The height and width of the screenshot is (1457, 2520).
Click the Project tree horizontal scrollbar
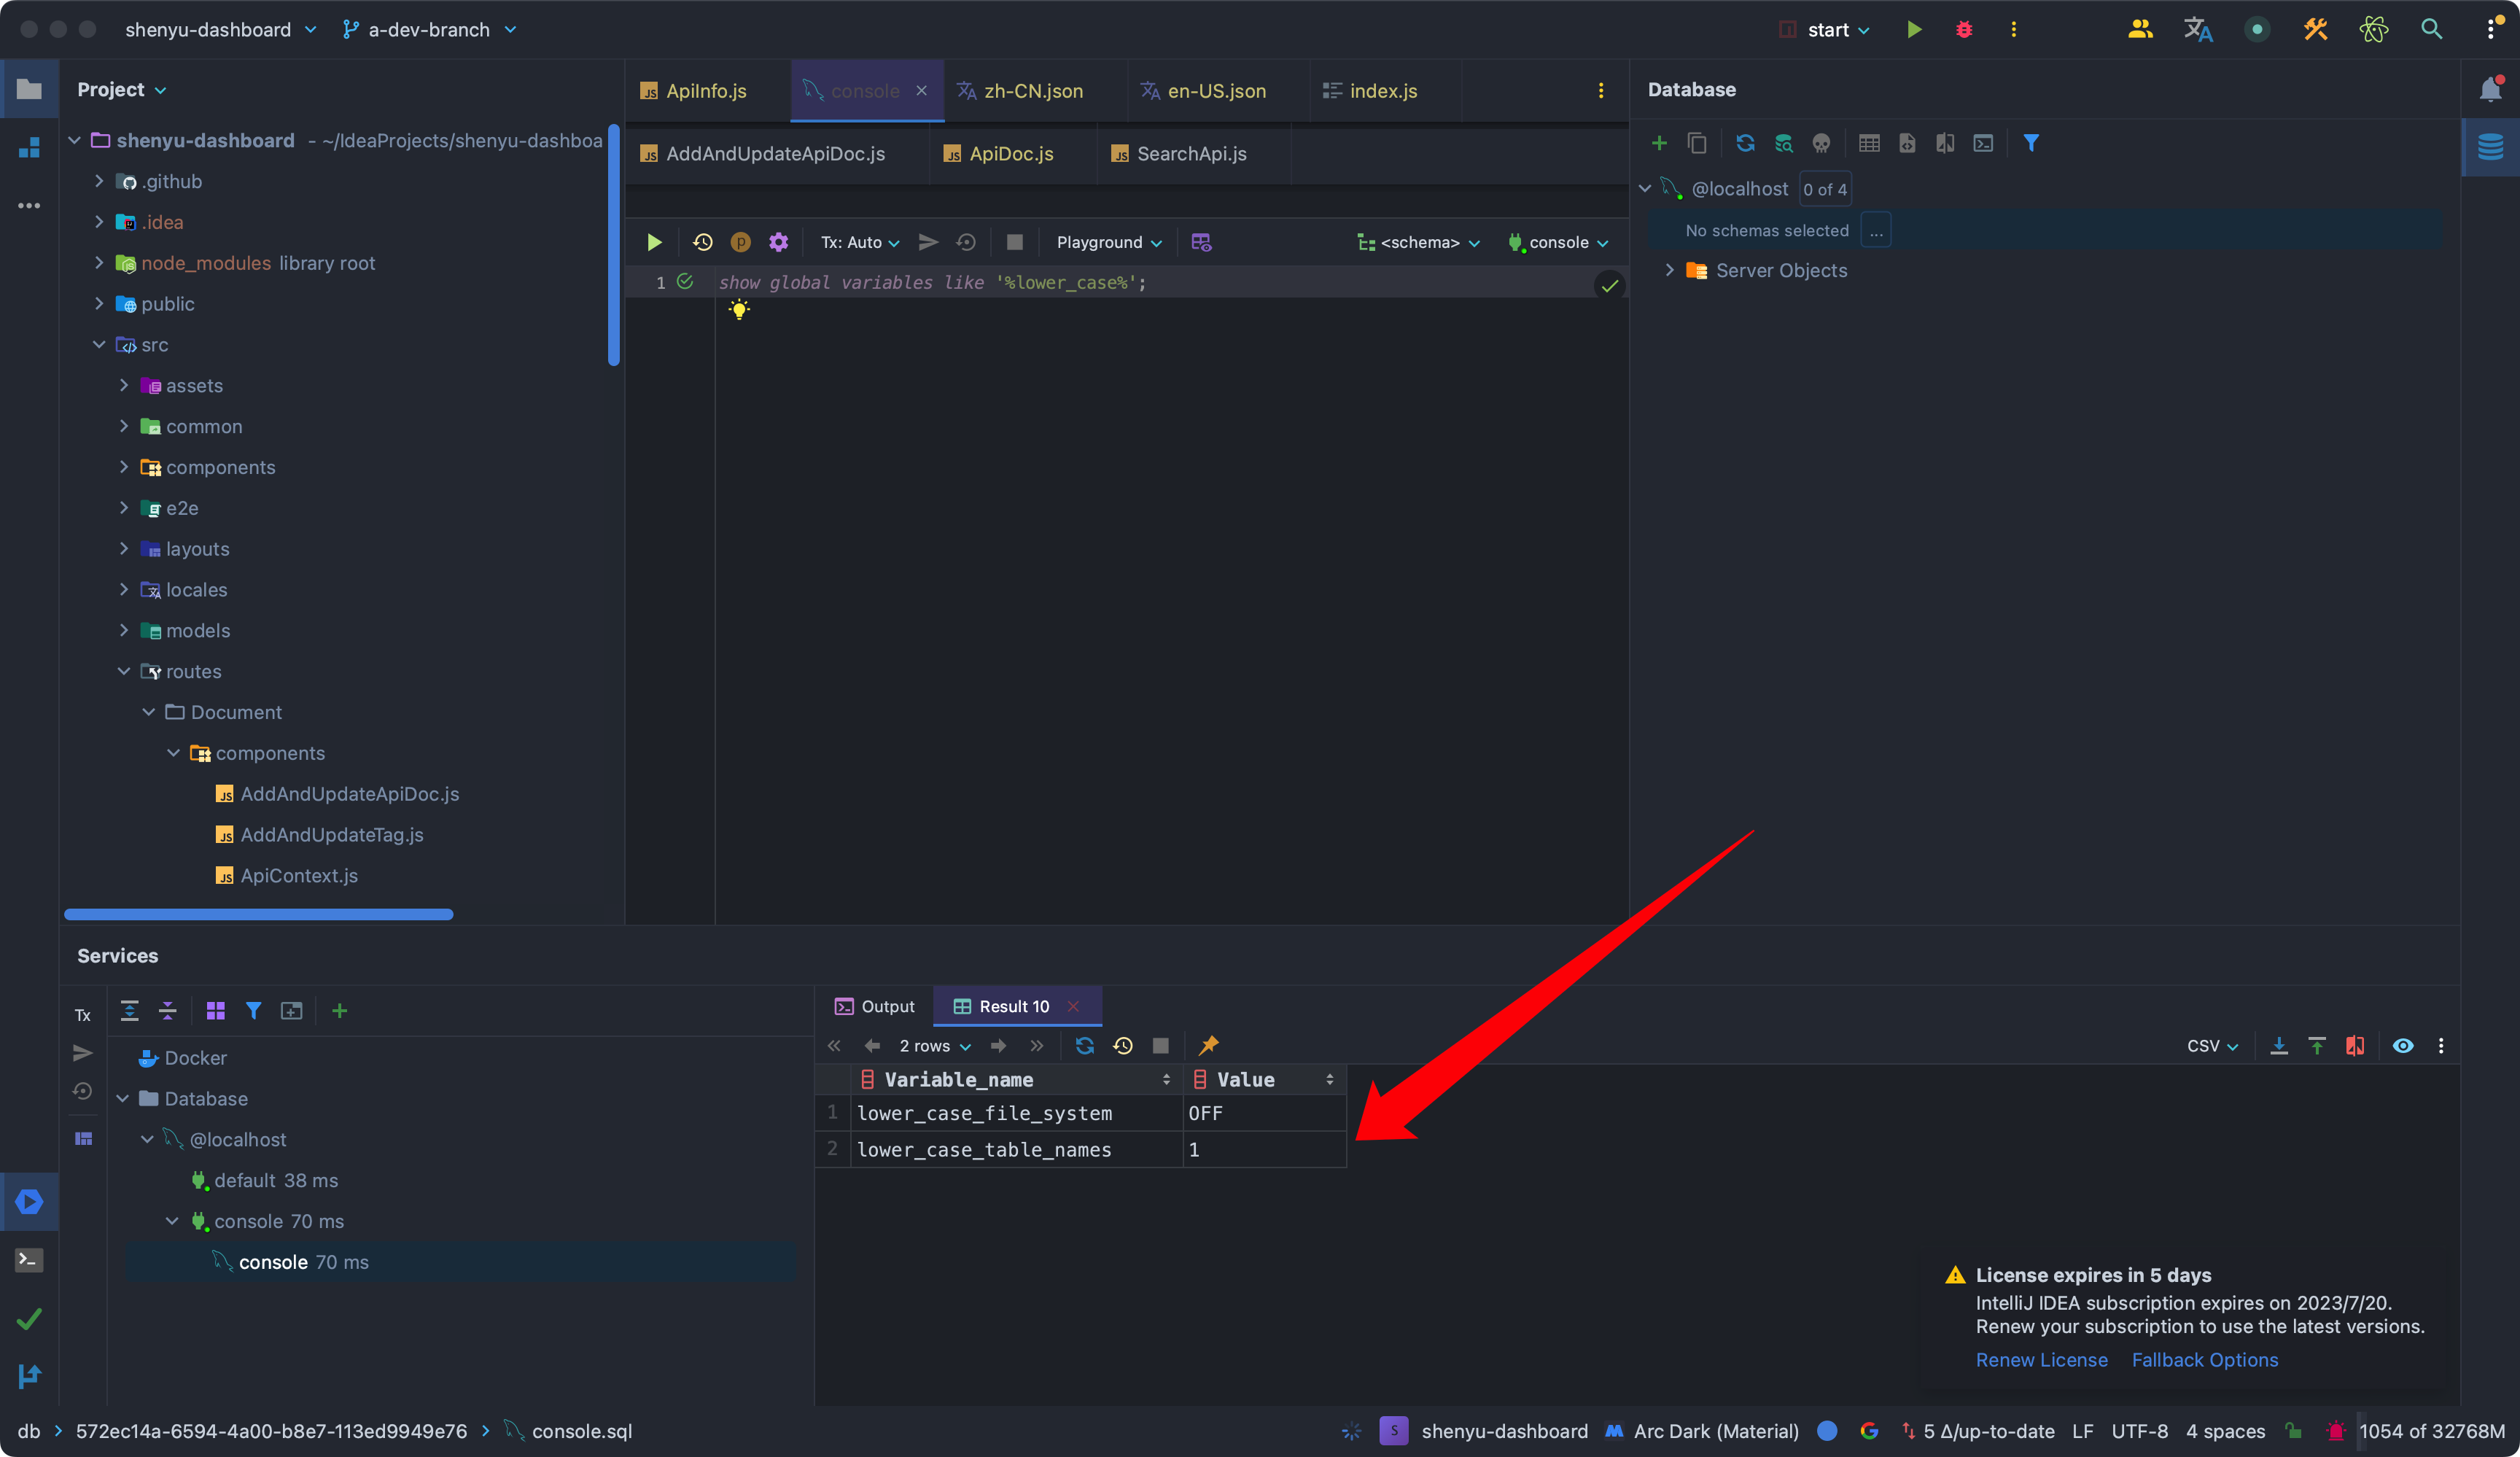[258, 914]
